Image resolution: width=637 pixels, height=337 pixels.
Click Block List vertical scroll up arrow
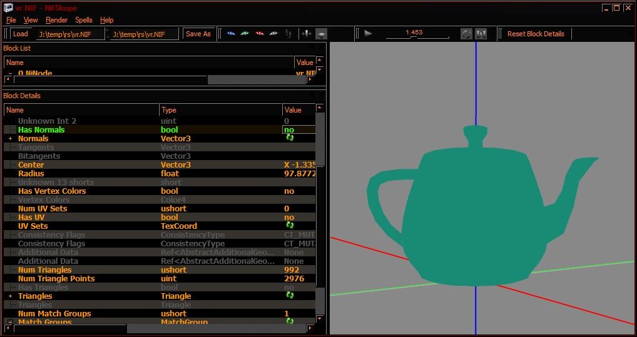click(320, 60)
